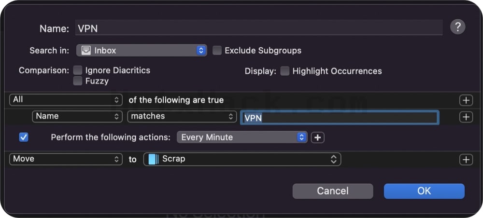
Task: Click the Inbox tray icon in Search in
Action: [86, 51]
